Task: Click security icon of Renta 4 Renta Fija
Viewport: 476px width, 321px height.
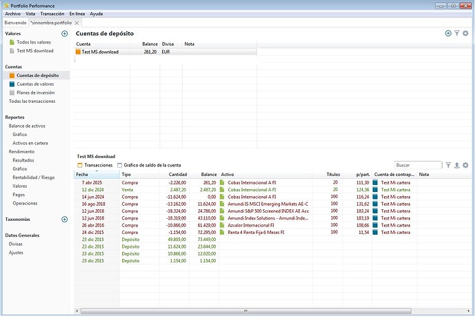Action: (x=222, y=233)
